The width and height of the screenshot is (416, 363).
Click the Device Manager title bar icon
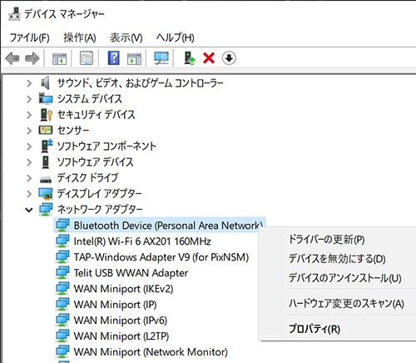pos(14,14)
